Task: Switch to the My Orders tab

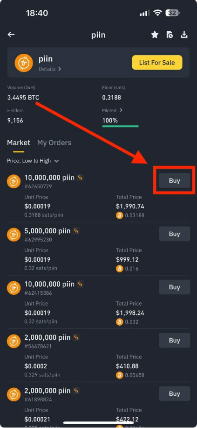Action: [x=54, y=143]
